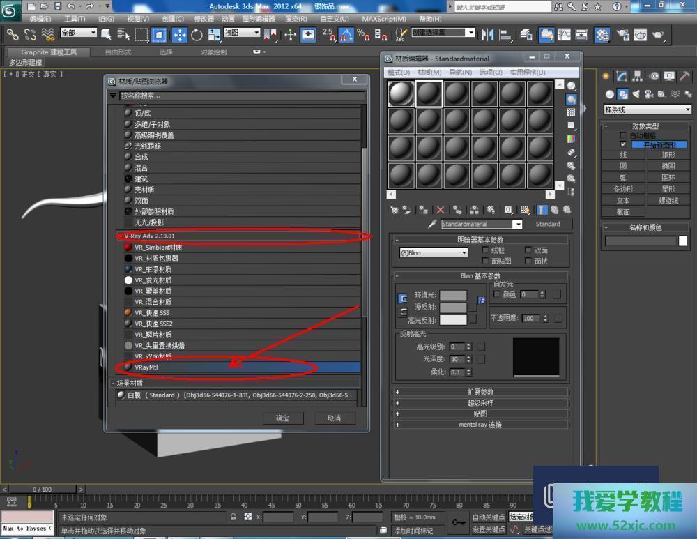Click the 确定 button in material browser
This screenshot has width=697, height=539.
(282, 418)
